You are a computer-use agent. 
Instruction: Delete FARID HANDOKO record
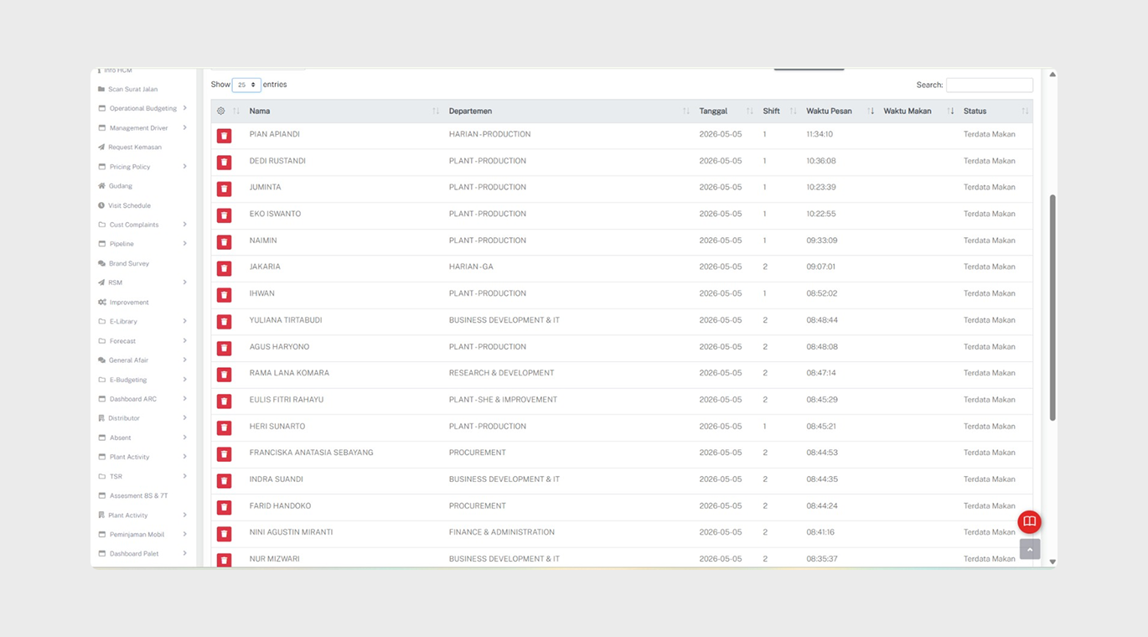click(224, 507)
